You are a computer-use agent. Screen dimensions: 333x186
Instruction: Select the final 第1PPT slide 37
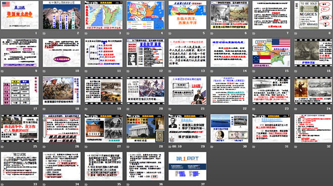(187, 166)
